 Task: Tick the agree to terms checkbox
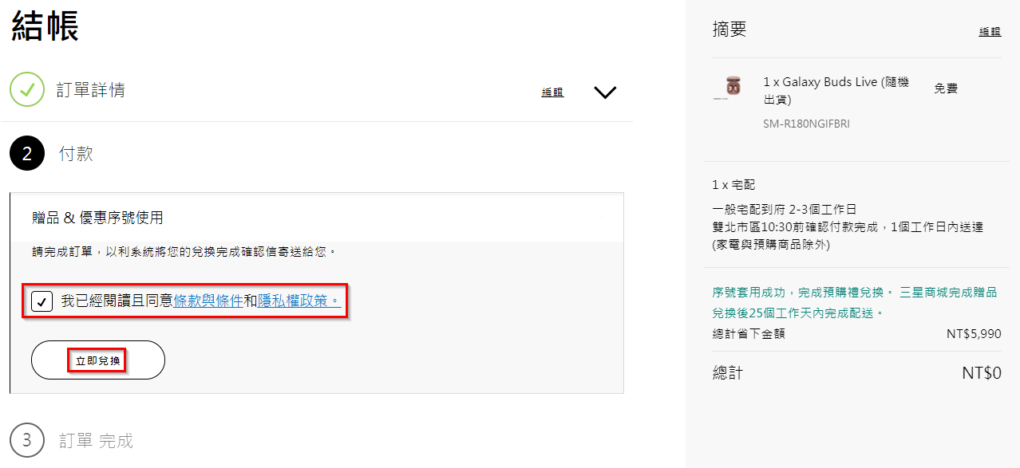42,301
